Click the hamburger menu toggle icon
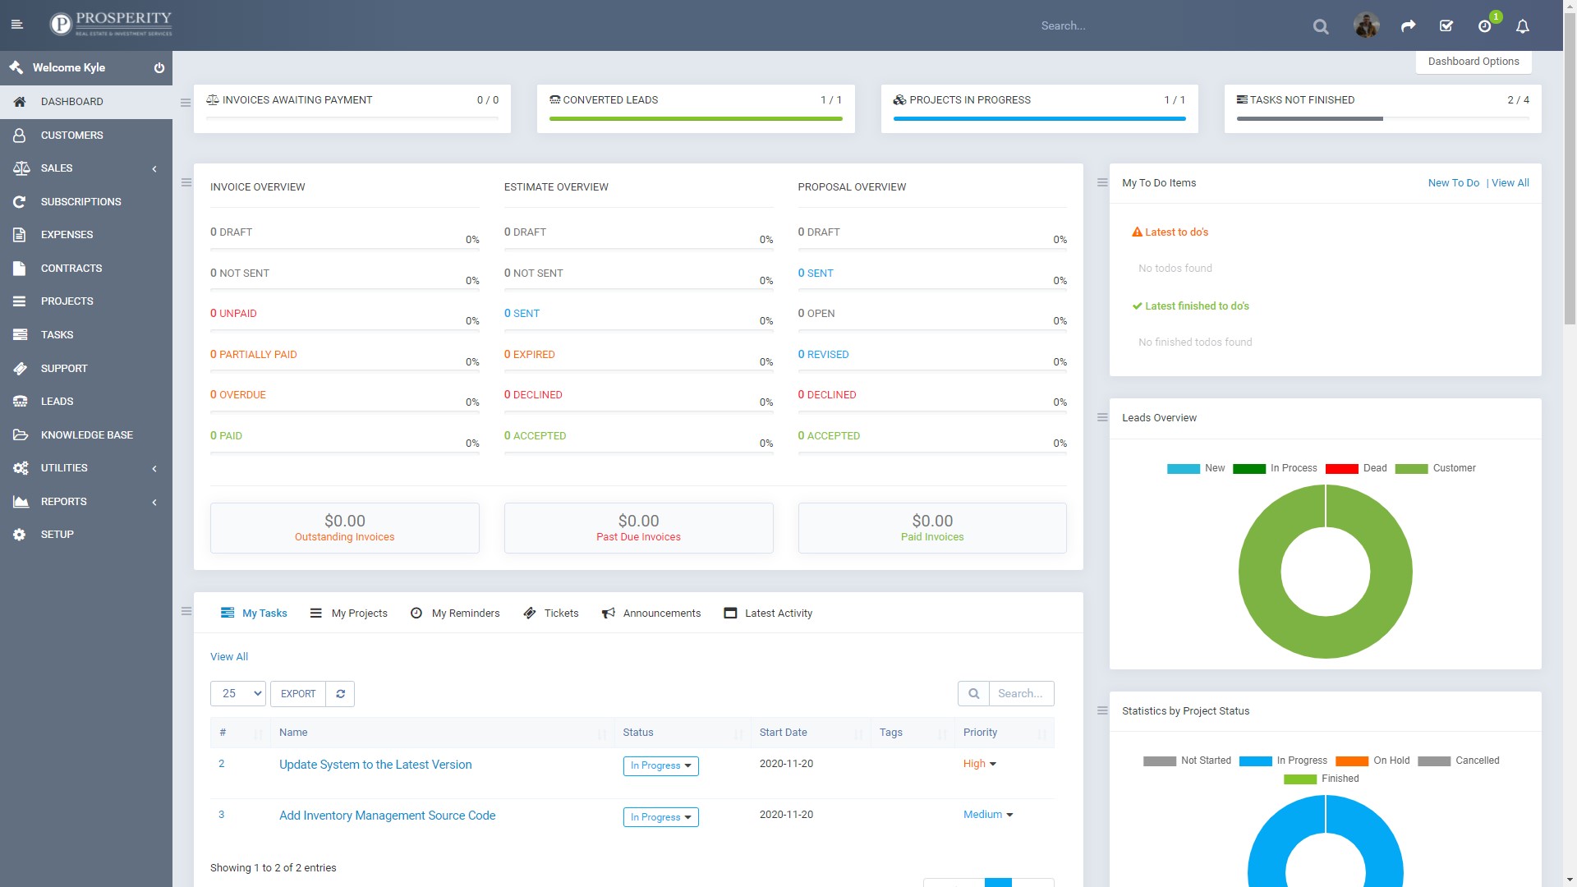Viewport: 1577px width, 887px height. pos(16,25)
